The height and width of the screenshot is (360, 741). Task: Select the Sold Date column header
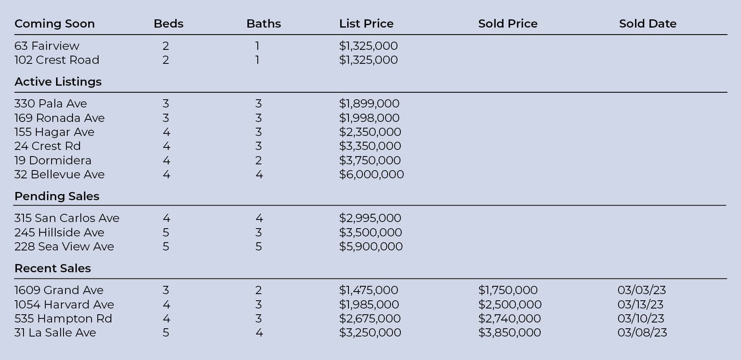[x=647, y=24]
